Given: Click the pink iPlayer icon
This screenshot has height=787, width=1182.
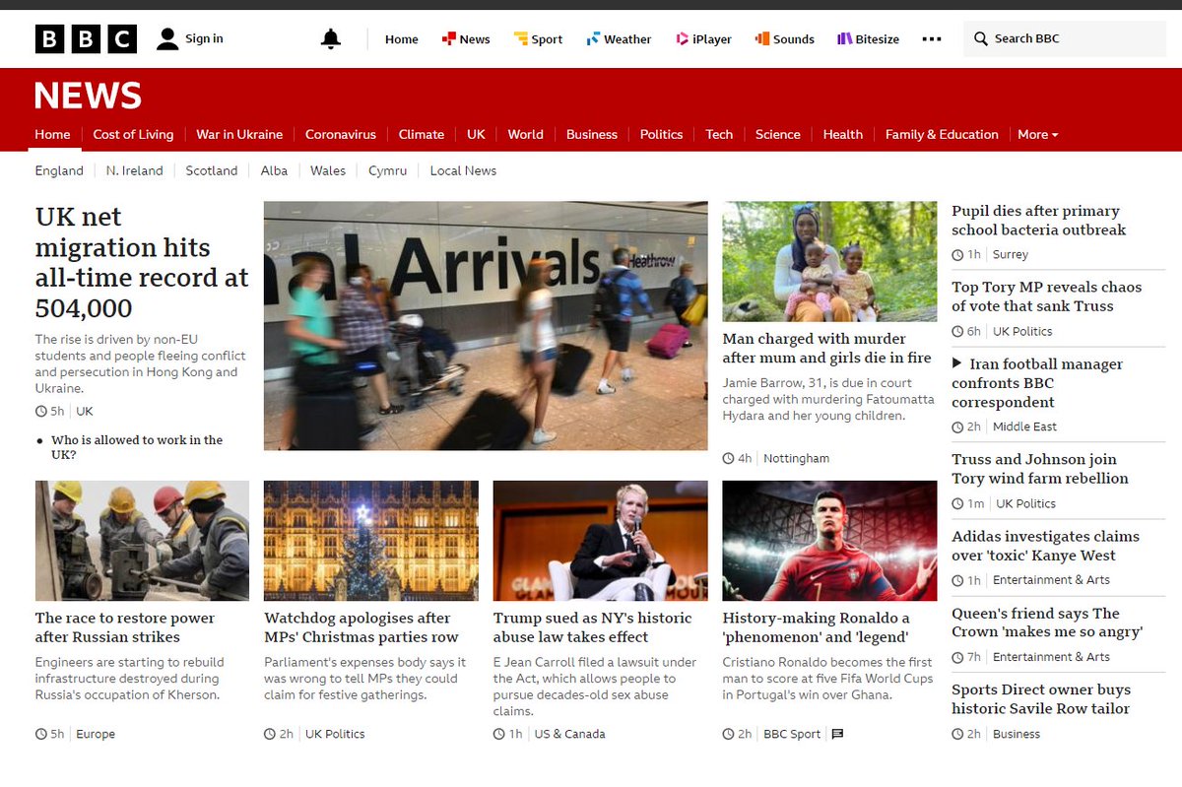Looking at the screenshot, I should (x=682, y=38).
